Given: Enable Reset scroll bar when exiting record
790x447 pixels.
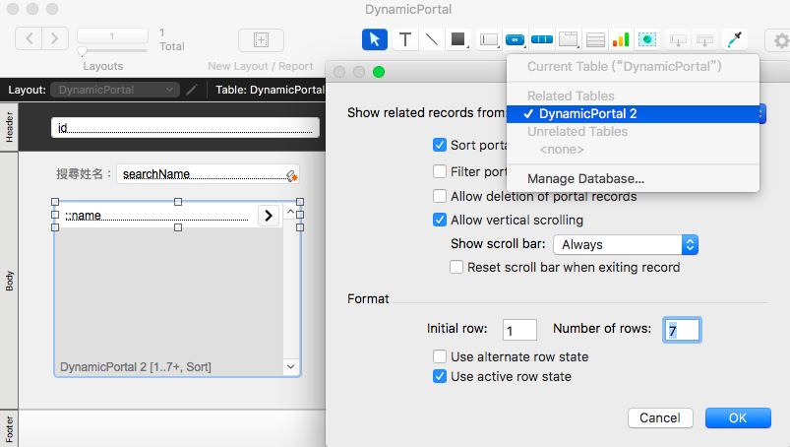Looking at the screenshot, I should pyautogui.click(x=456, y=267).
